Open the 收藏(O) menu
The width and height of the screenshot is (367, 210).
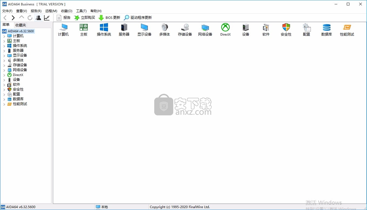(x=67, y=11)
